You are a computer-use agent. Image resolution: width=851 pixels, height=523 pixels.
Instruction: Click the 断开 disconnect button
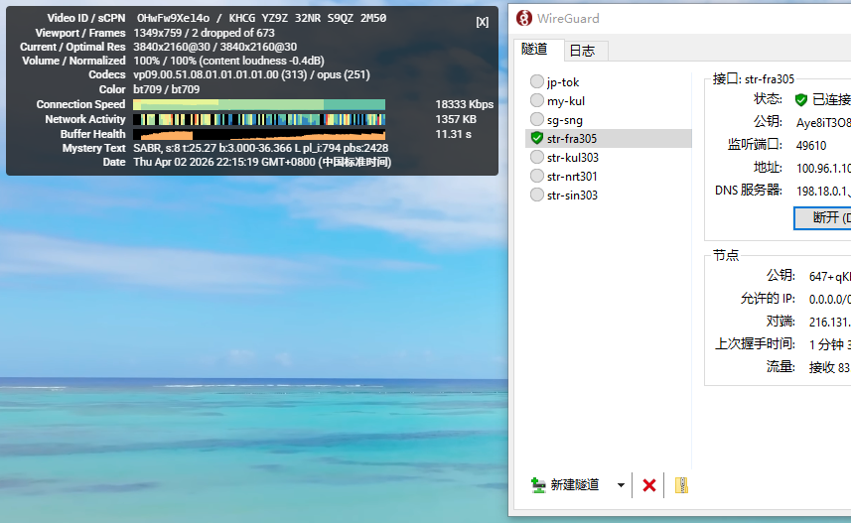coord(823,217)
